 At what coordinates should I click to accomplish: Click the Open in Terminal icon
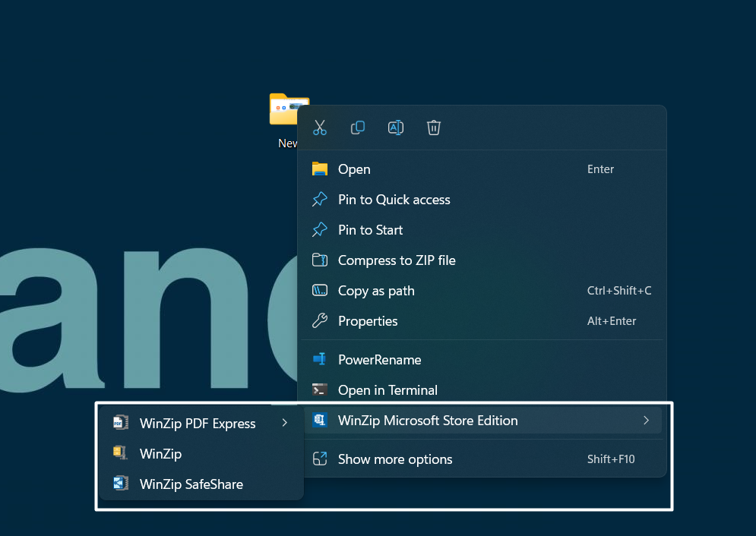point(320,389)
